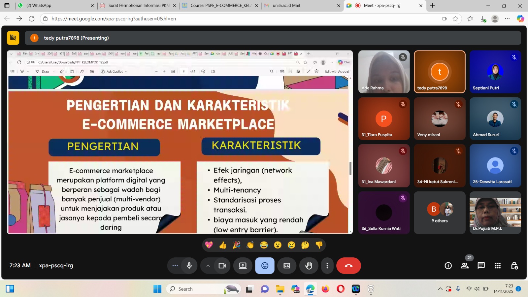Screen dimensions: 528x297
Task: Toggle the microphone on or off
Action: tap(189, 266)
